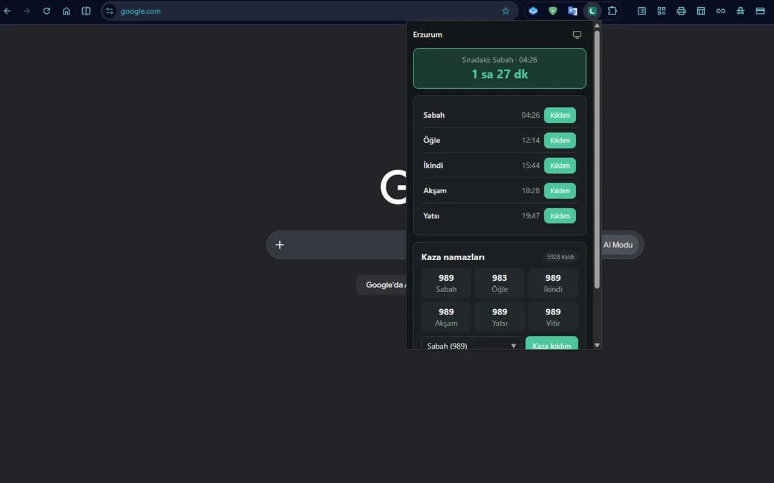Viewport: 774px width, 483px height.
Task: Open the blue stacked-layers extension icon
Action: [x=533, y=11]
